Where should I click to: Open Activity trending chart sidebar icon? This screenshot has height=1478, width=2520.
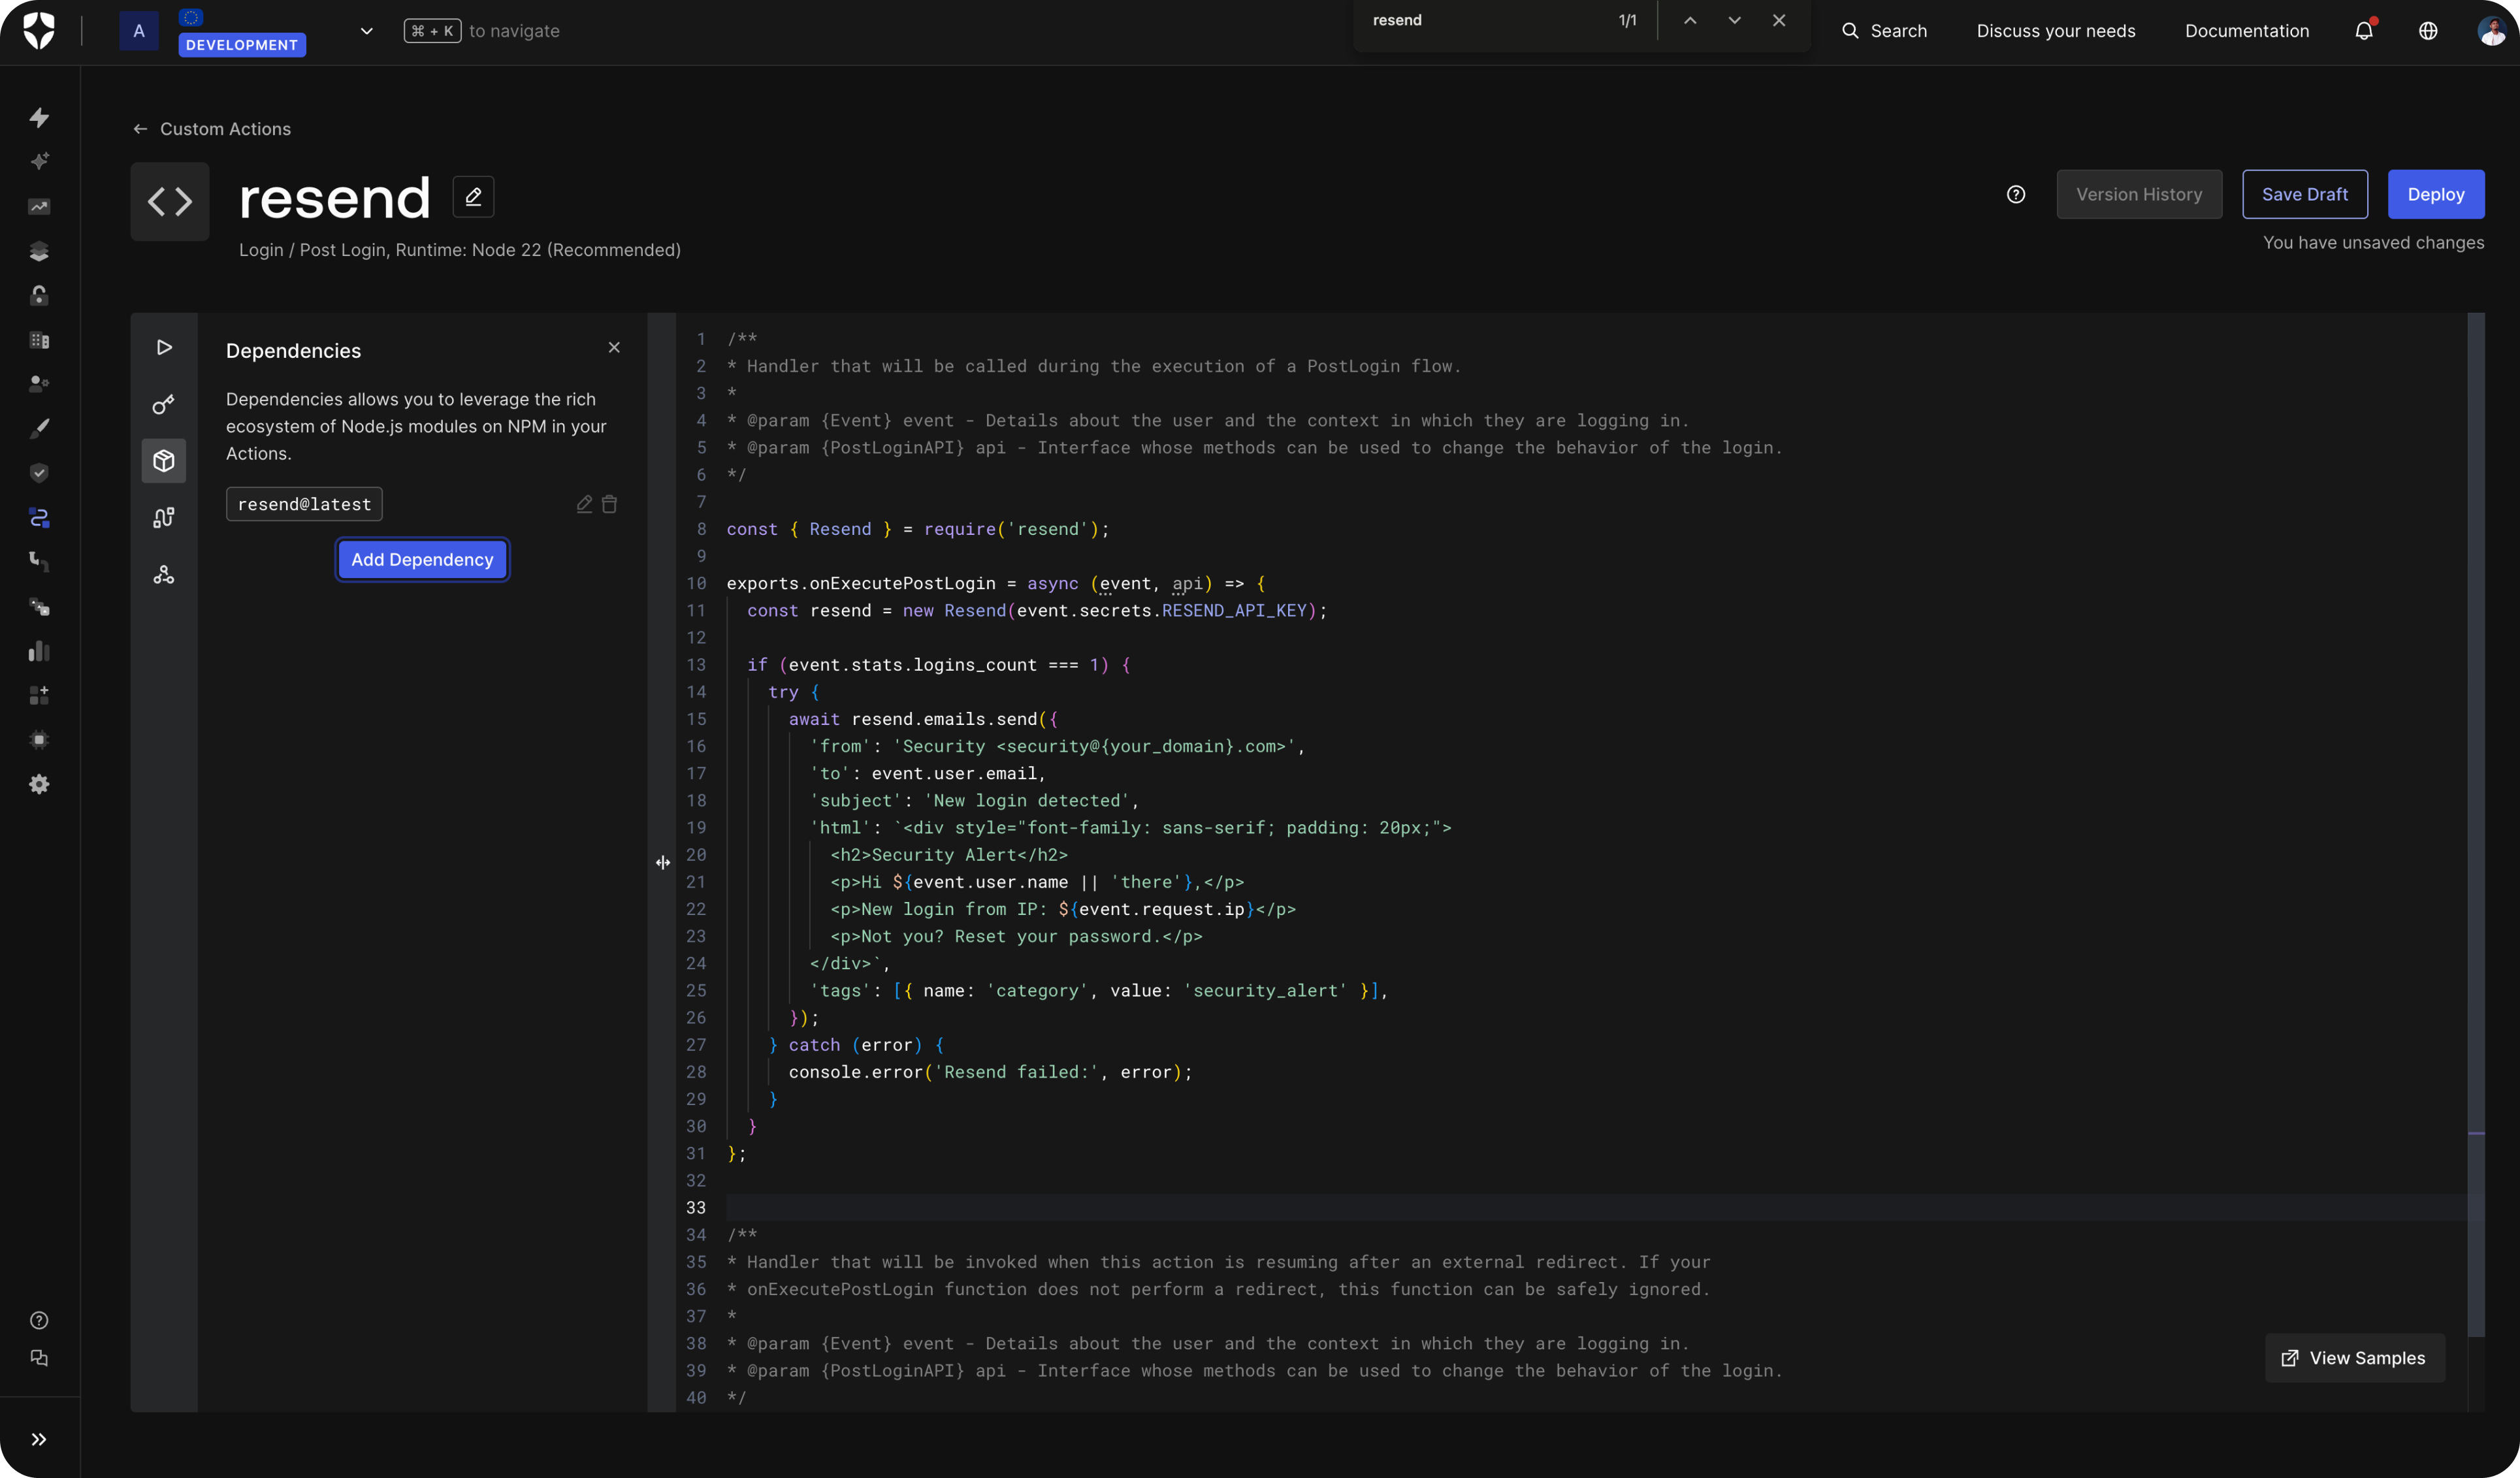[39, 207]
